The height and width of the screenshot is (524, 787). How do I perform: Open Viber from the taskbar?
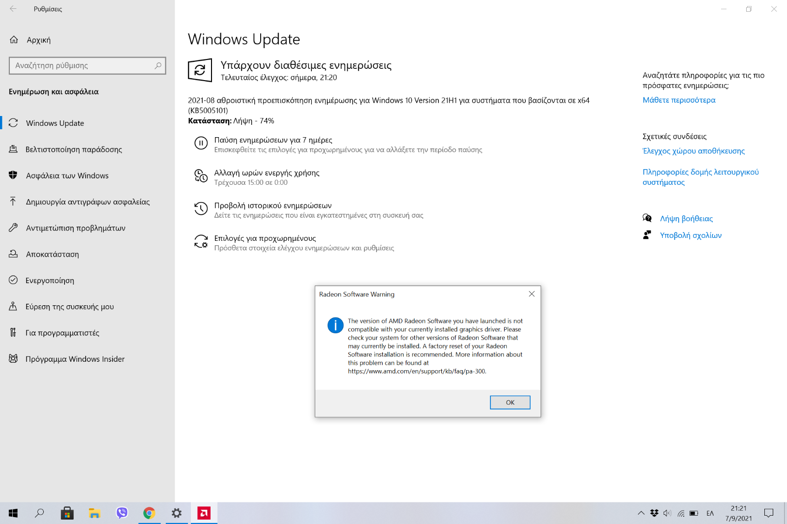tap(122, 513)
